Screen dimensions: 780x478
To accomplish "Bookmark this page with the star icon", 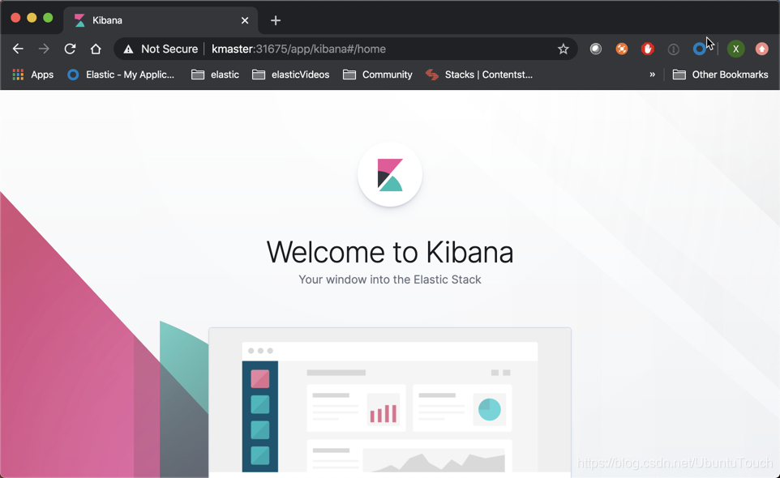I will [x=564, y=49].
